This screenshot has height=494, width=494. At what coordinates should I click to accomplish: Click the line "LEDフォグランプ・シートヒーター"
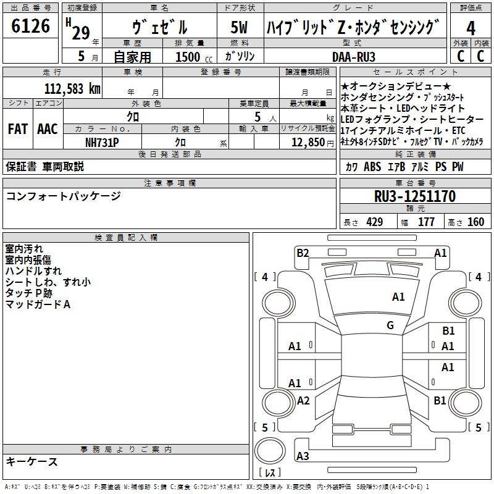(x=412, y=119)
